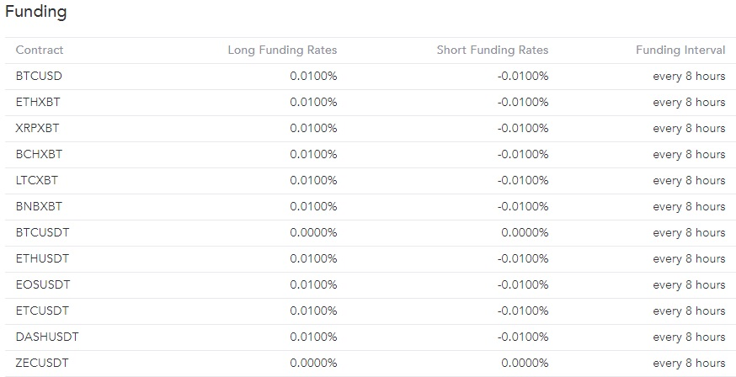Click the BTCUSDT contract name
Viewport: 736px width, 377px height.
tap(42, 232)
